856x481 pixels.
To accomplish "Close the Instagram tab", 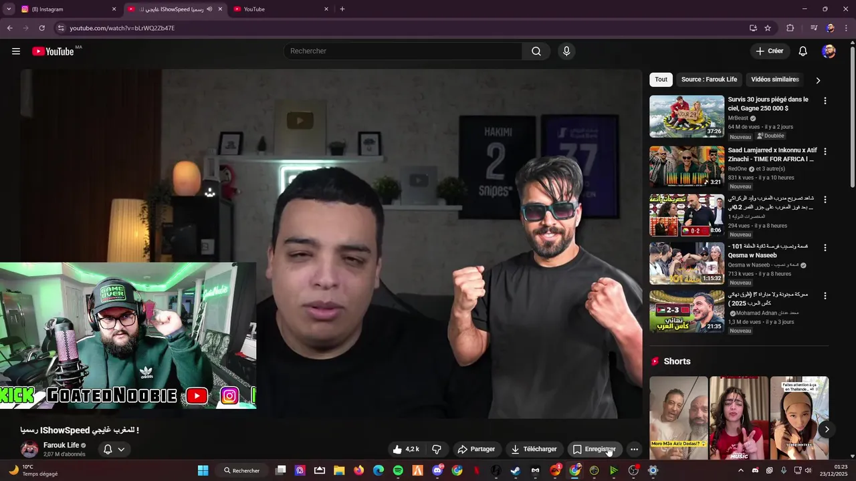I will coord(114,9).
